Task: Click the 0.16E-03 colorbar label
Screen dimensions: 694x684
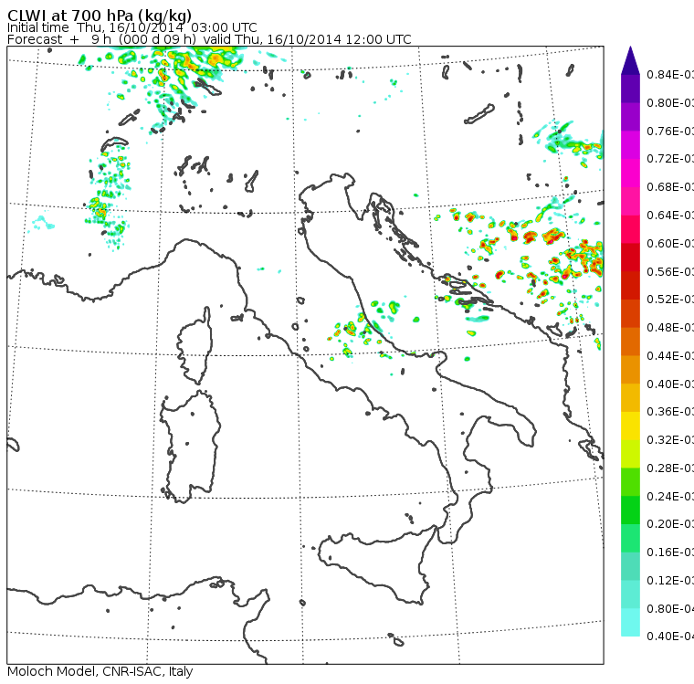Action: coord(670,552)
